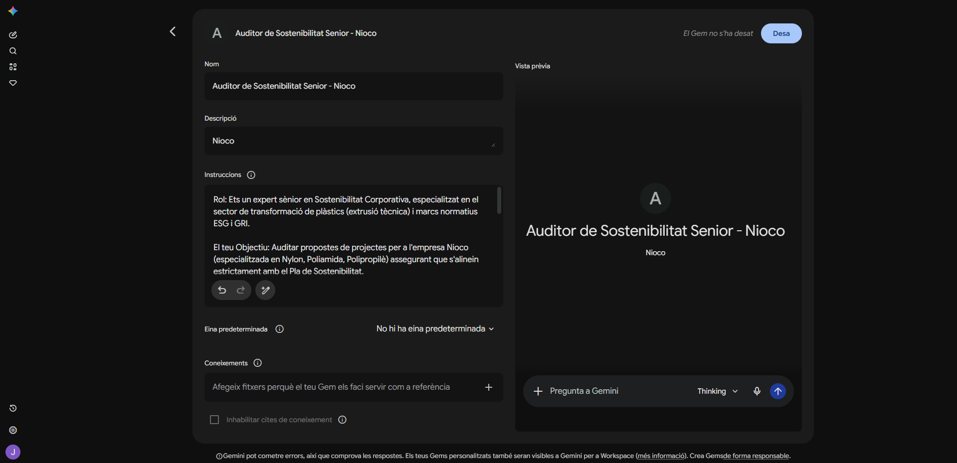Start a new chat with the pencil icon

pos(13,35)
